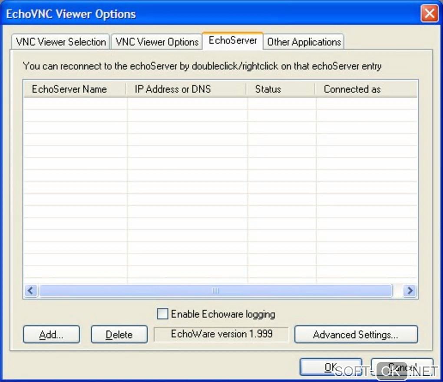Close the EchoVNC Viewer Options dialog

click(x=430, y=13)
